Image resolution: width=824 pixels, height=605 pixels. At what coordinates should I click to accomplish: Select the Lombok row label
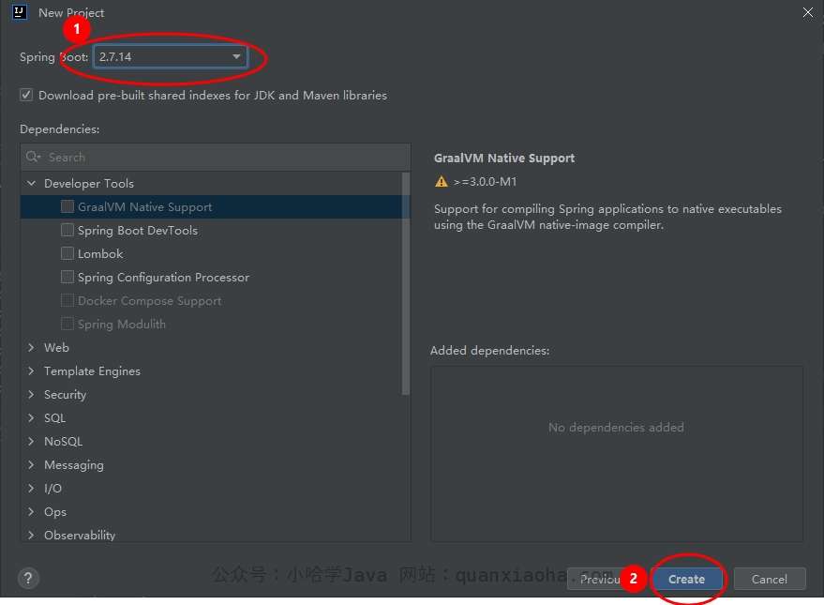(x=100, y=253)
